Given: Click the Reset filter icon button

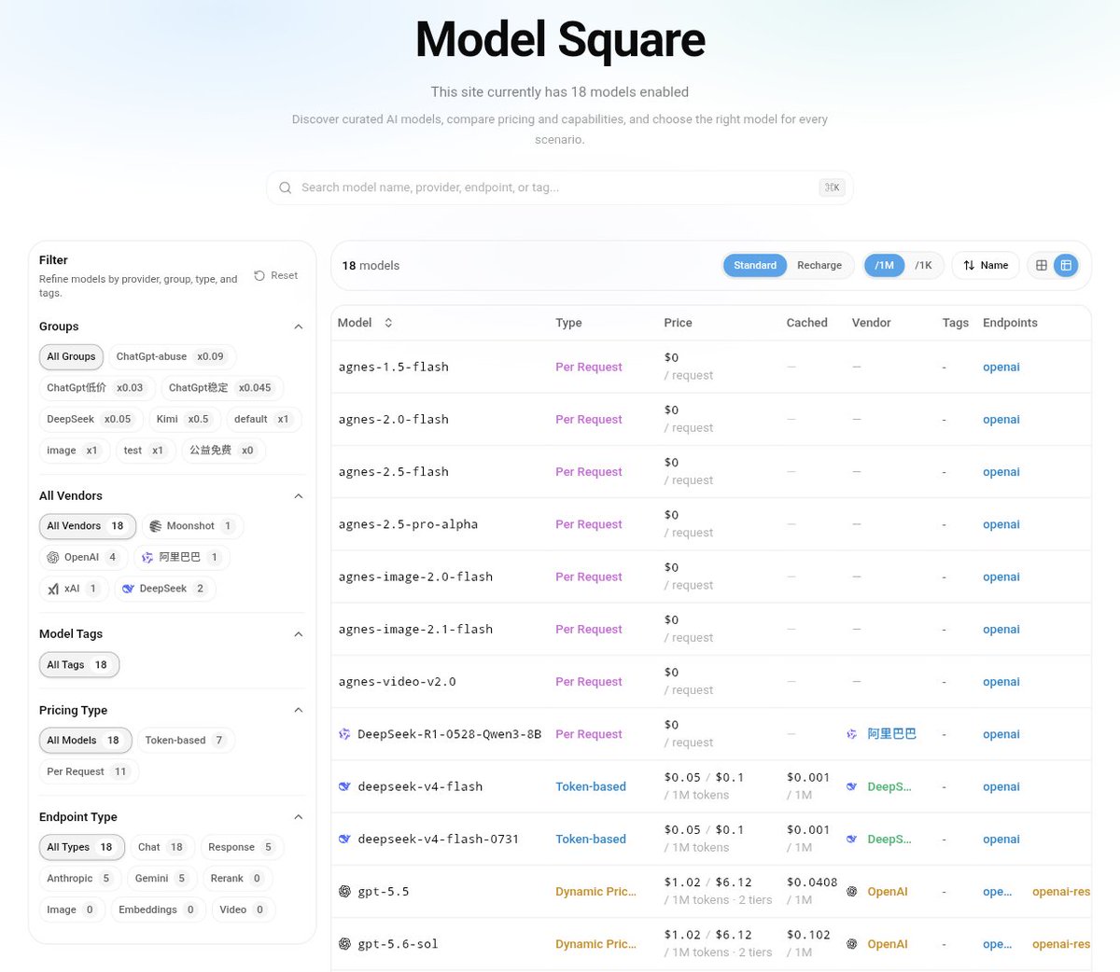Looking at the screenshot, I should (x=259, y=275).
